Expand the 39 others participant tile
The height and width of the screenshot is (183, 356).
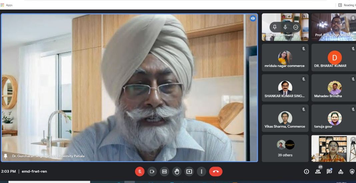(285, 148)
